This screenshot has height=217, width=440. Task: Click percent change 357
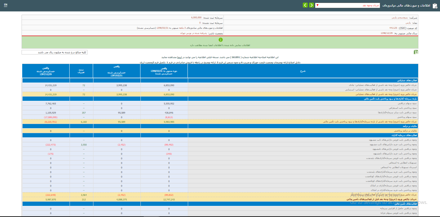(84, 113)
